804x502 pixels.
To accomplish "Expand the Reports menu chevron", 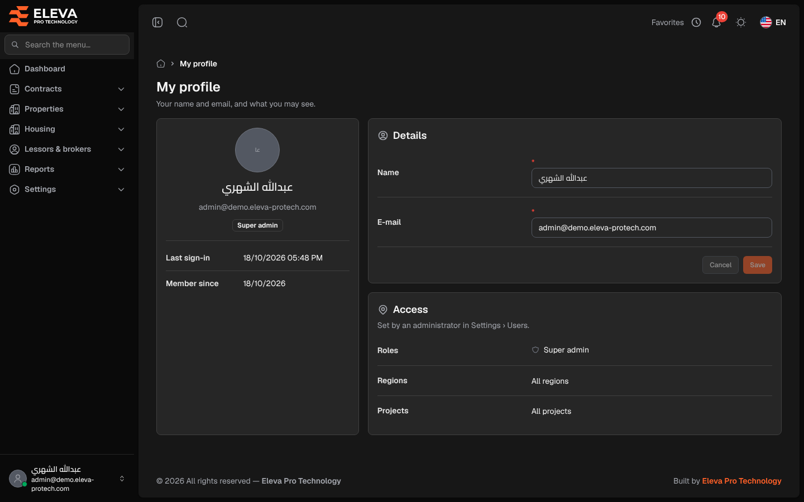I will [121, 170].
